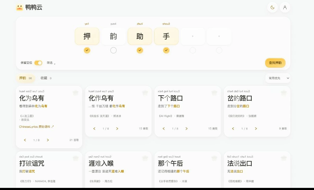
Task: Click the 《我们说好的》 song credit
Action: tap(236, 116)
